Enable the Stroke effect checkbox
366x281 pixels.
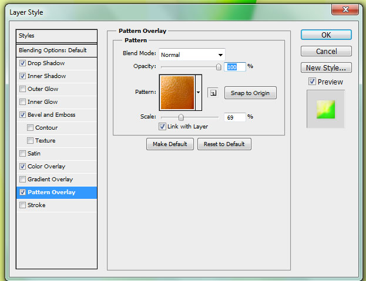coord(23,205)
